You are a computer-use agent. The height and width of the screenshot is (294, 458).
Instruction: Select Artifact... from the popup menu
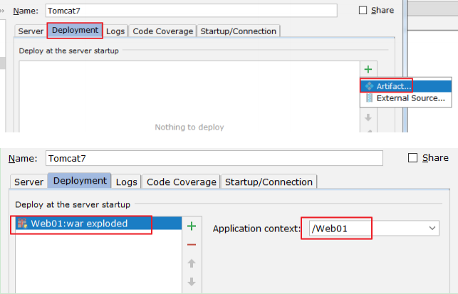click(406, 86)
